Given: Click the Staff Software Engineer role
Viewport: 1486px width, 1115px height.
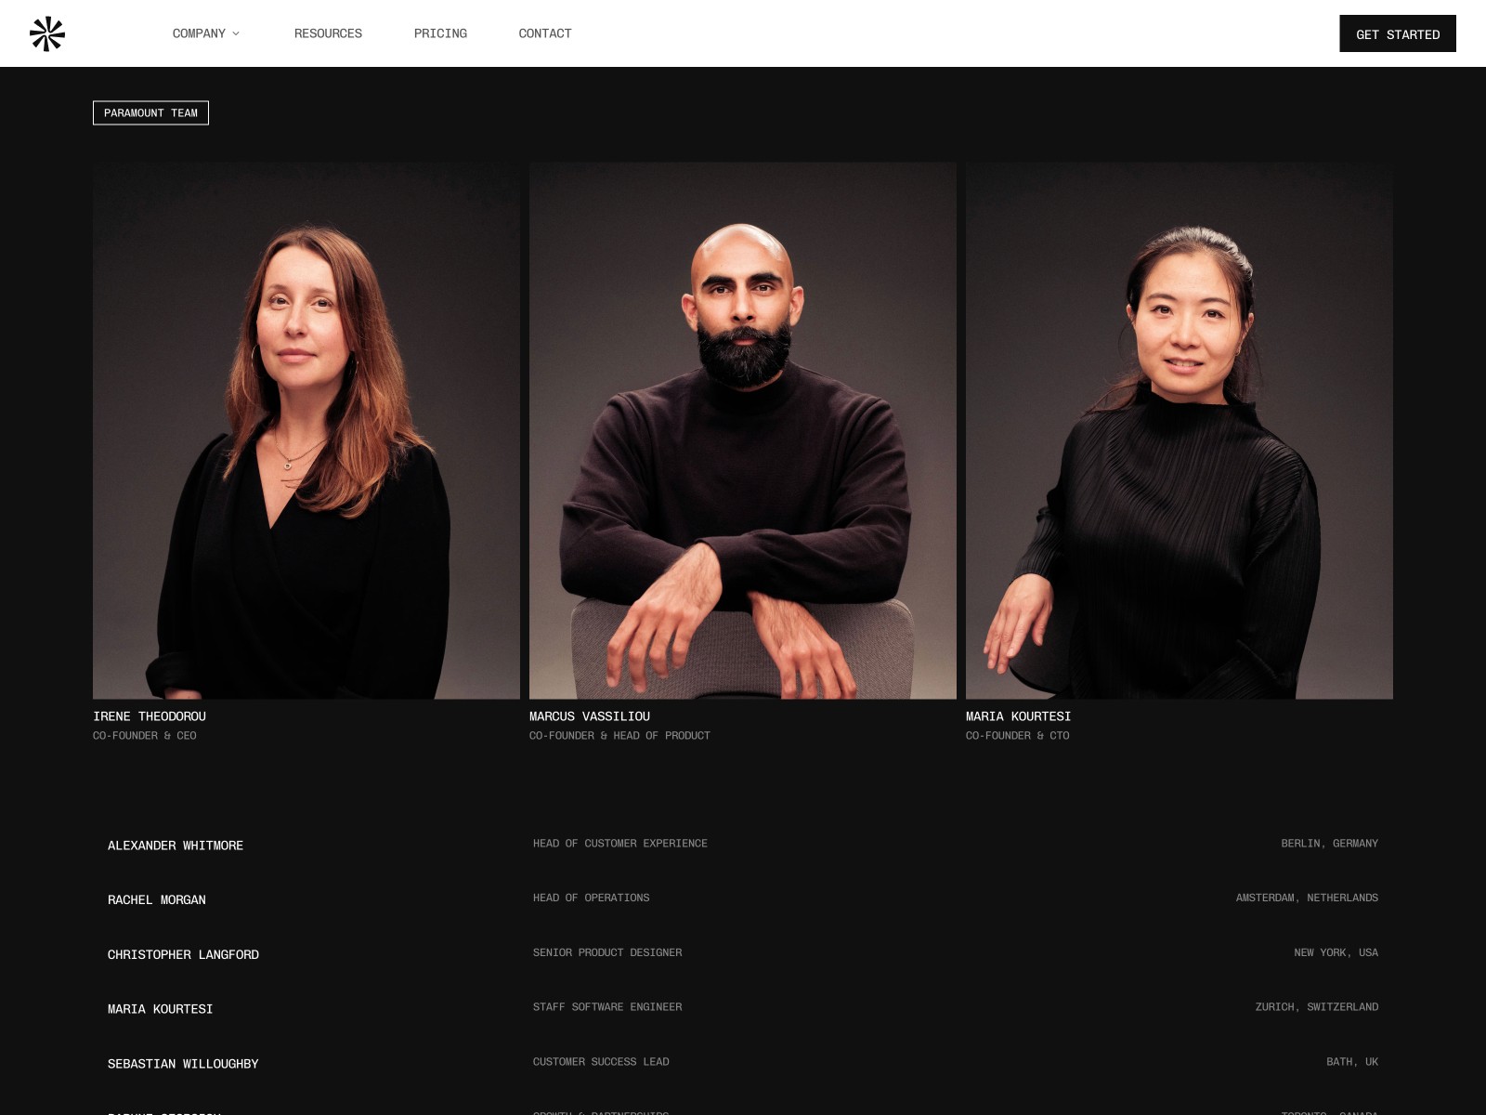Looking at the screenshot, I should point(607,1007).
